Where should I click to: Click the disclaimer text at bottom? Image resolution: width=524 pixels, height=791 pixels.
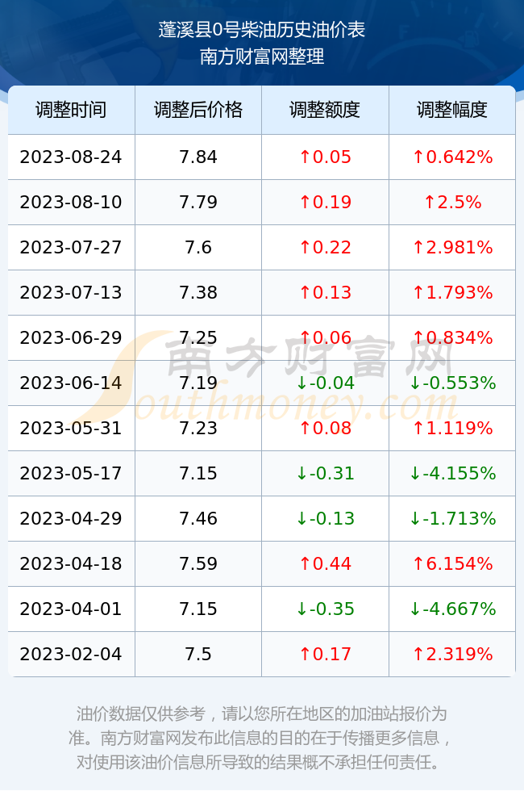pyautogui.click(x=261, y=738)
